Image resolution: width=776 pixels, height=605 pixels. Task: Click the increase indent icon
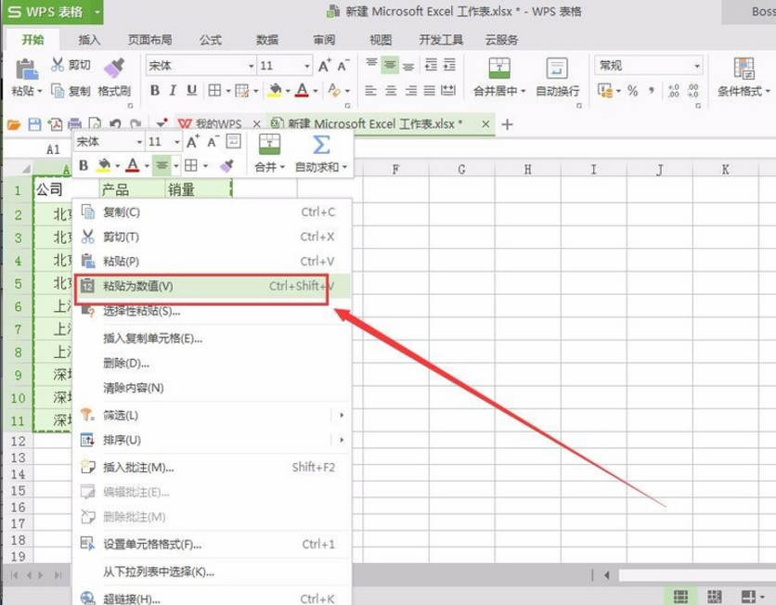(x=449, y=65)
